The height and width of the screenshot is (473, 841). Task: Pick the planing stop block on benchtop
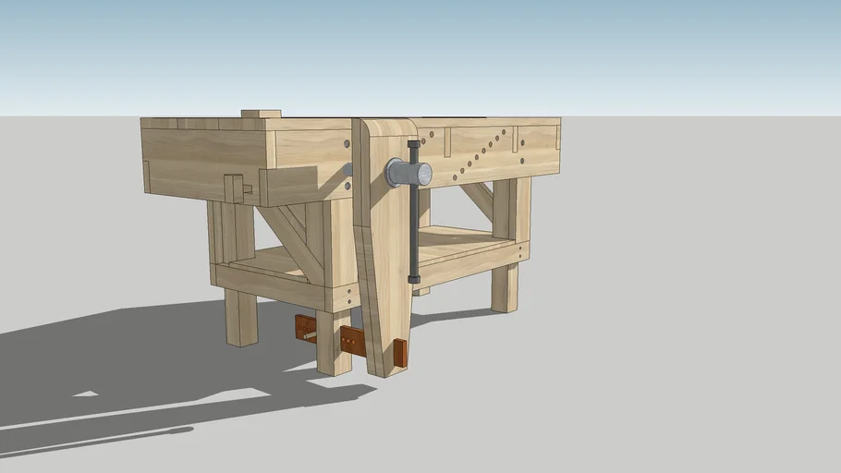click(261, 115)
